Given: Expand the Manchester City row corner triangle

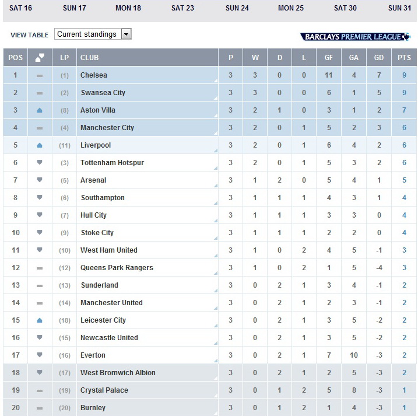Looking at the screenshot, I should 215,134.
